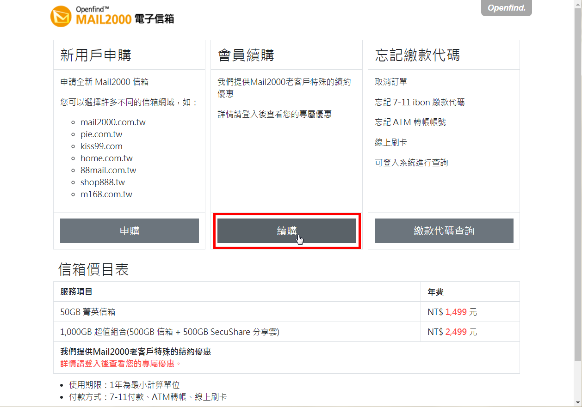This screenshot has width=582, height=407.
Task: Click the MAIL2000 envelope logo icon
Action: [61, 17]
